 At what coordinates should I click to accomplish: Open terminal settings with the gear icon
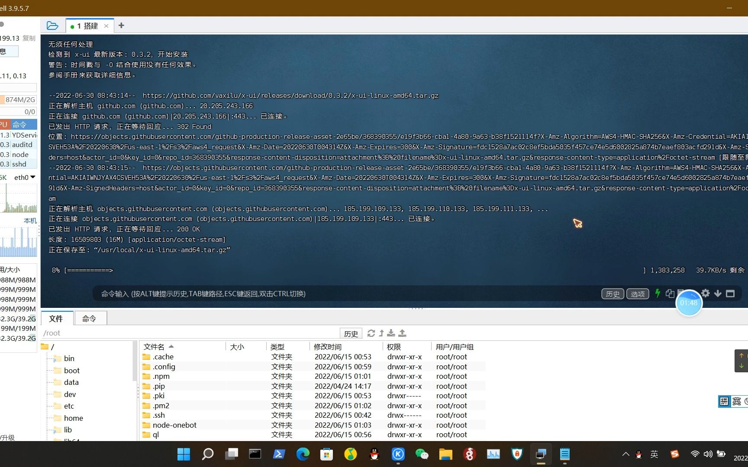(706, 294)
